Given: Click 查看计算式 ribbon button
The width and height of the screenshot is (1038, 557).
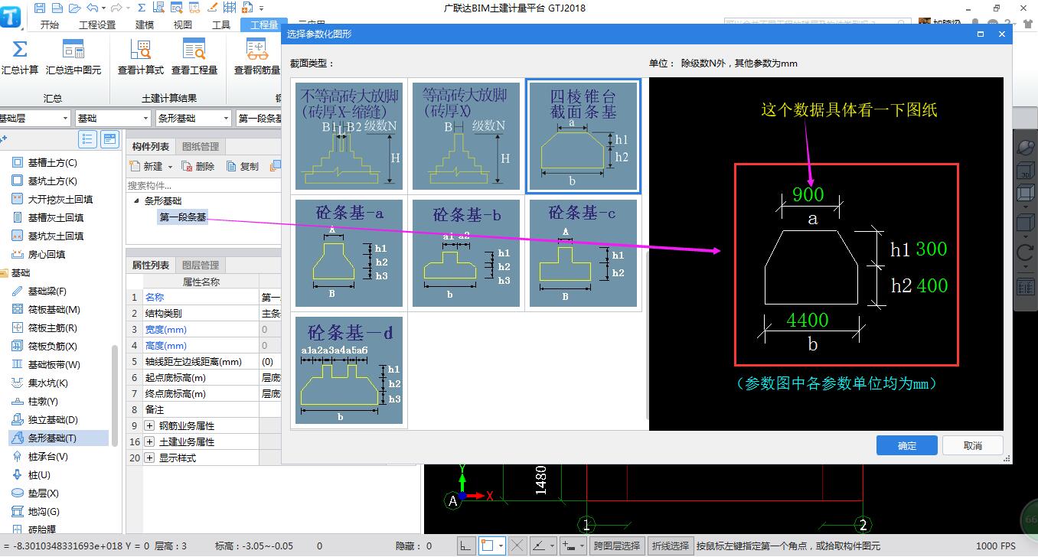Looking at the screenshot, I should 141,58.
